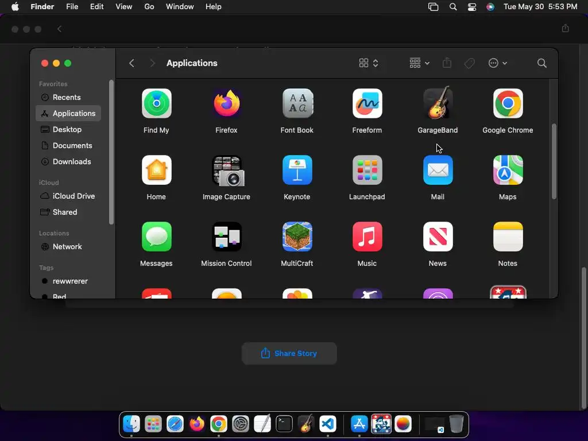Image resolution: width=588 pixels, height=441 pixels.
Task: Open Desktop in the sidebar
Action: pos(68,129)
